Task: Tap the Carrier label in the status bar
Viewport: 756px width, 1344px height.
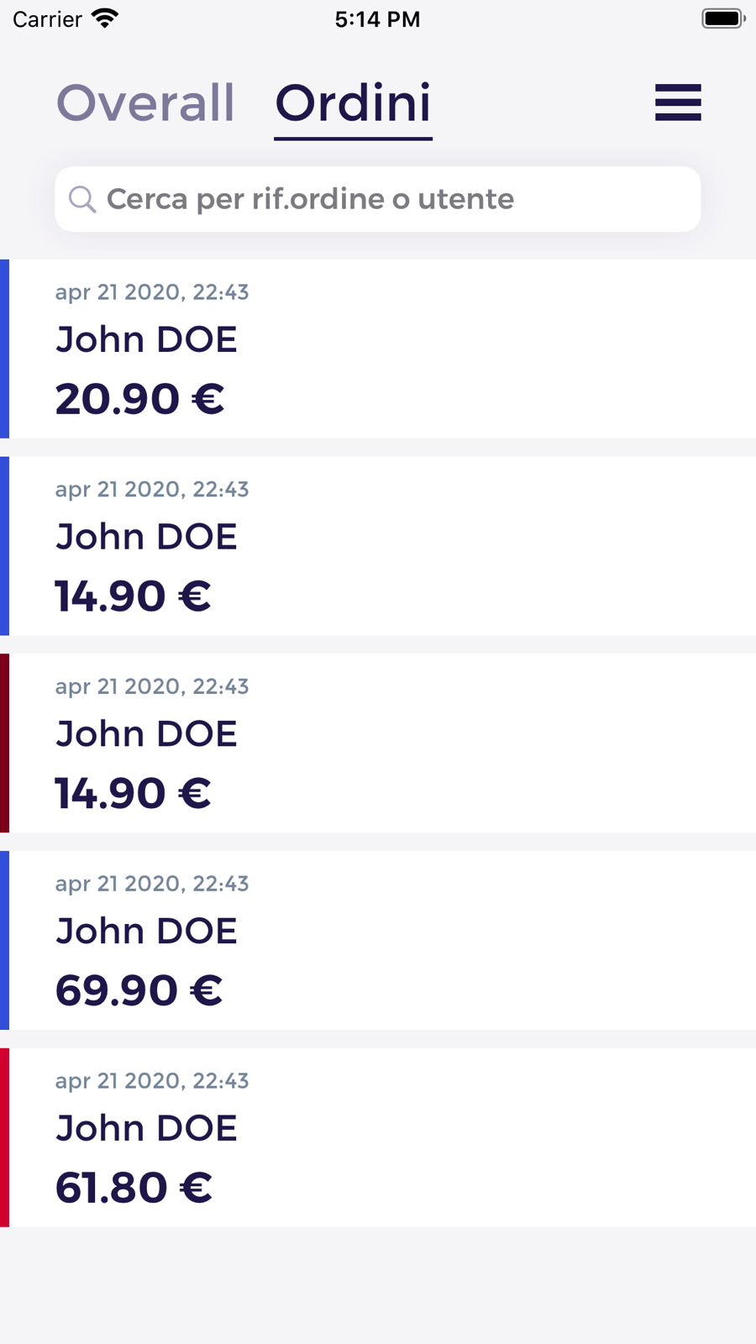Action: pyautogui.click(x=47, y=18)
